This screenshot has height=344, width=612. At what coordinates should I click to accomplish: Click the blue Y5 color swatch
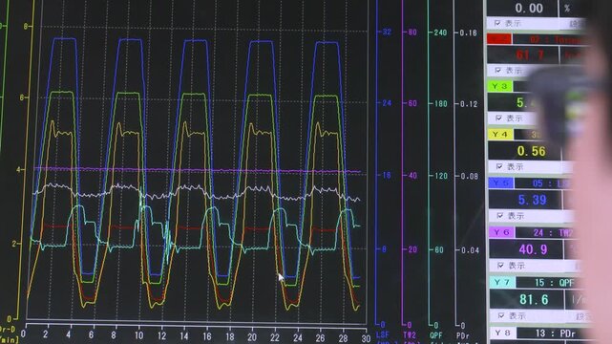point(501,183)
